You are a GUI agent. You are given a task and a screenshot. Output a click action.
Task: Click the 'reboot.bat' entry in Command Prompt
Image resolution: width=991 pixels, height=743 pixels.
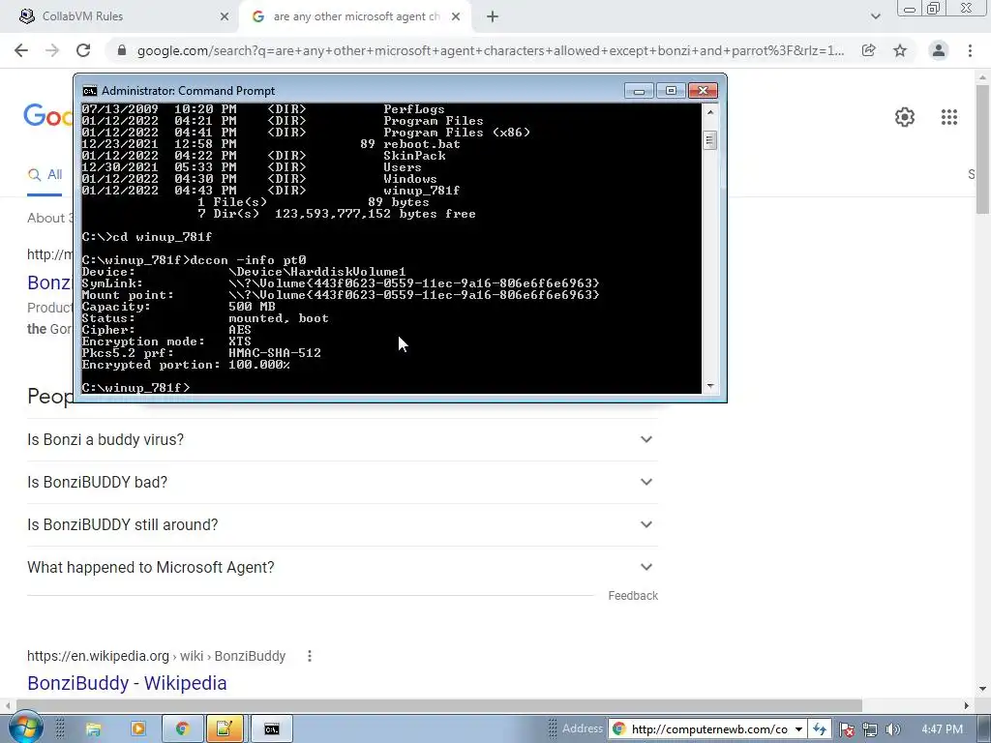(x=422, y=144)
